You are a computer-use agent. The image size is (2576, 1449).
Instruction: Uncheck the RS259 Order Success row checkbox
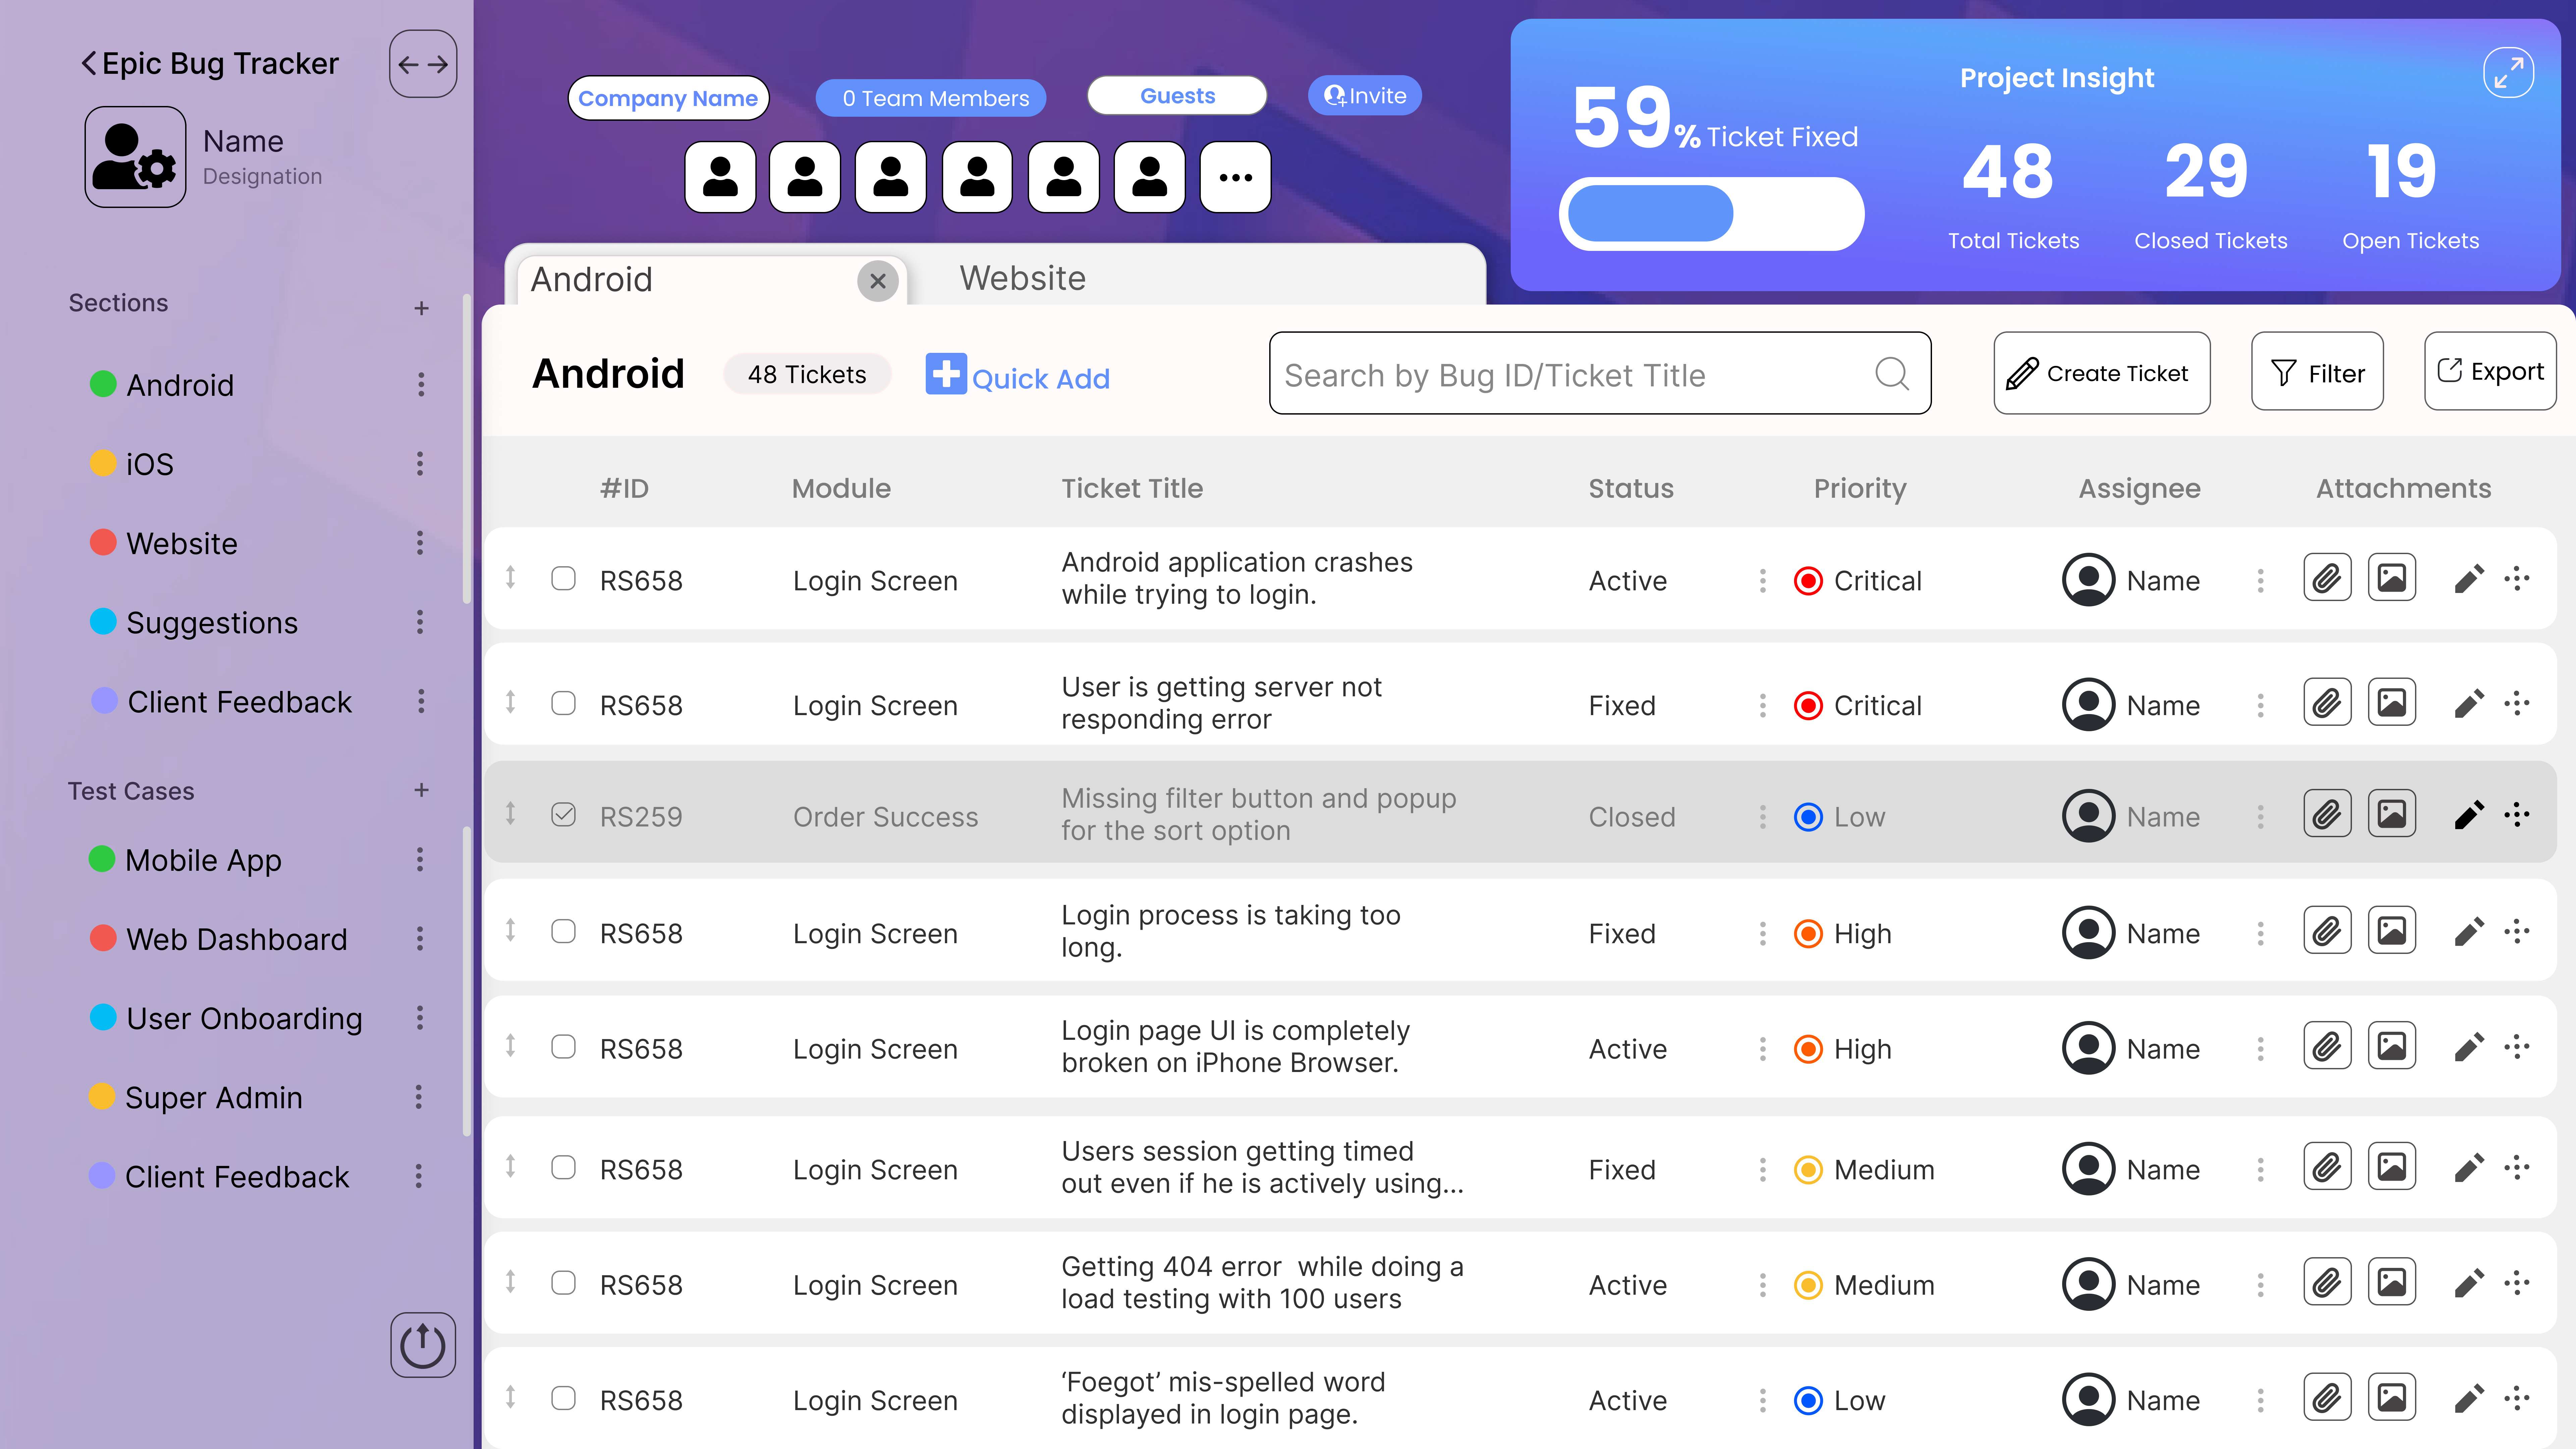coord(564,815)
